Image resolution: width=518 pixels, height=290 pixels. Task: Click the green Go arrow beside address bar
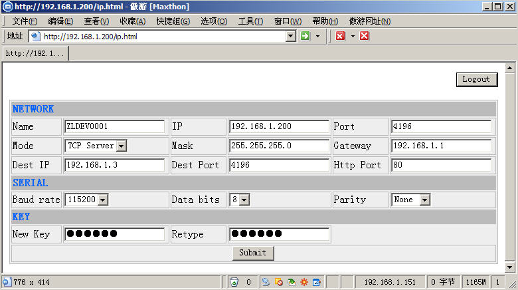305,36
